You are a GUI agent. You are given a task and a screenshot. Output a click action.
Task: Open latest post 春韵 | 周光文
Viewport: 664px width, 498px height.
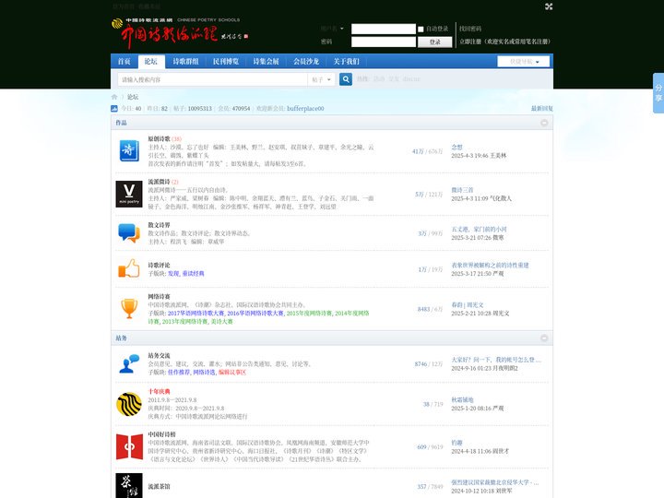pyautogui.click(x=468, y=305)
